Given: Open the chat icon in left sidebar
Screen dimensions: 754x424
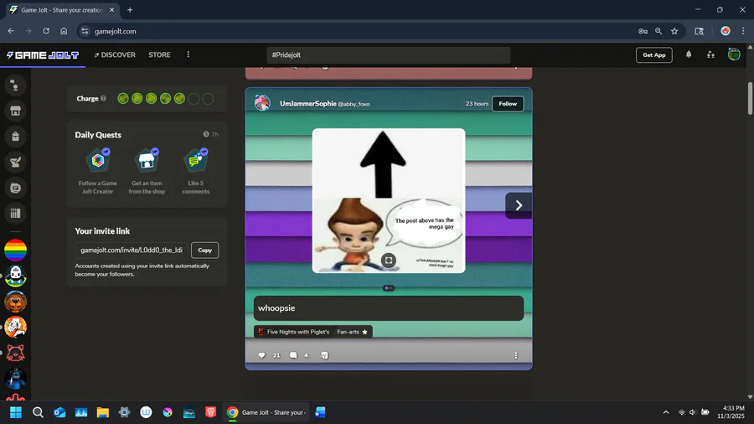Looking at the screenshot, I should 15,85.
